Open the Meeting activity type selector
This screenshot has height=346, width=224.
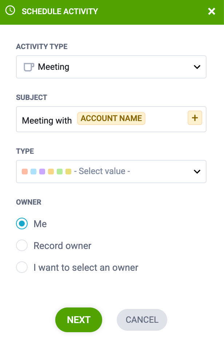pos(111,67)
